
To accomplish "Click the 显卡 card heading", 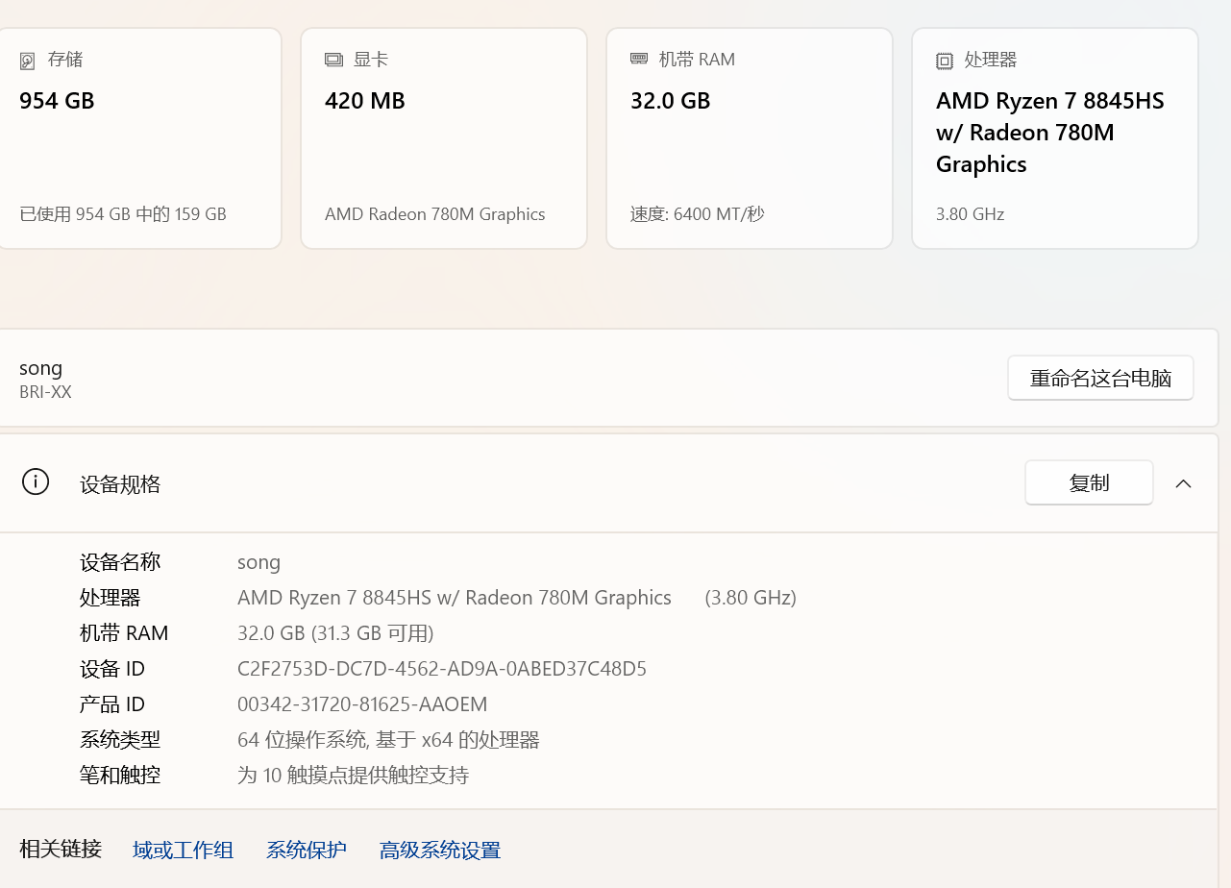I will [x=371, y=60].
